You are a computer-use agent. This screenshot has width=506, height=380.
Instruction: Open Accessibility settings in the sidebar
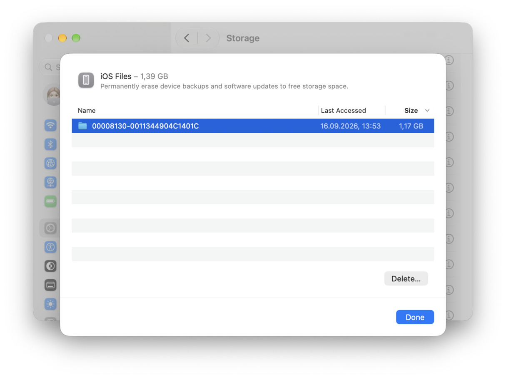(50, 247)
